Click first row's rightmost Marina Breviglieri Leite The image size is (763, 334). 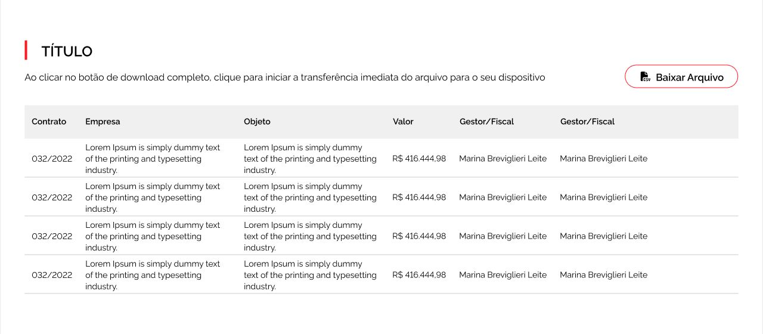click(603, 159)
